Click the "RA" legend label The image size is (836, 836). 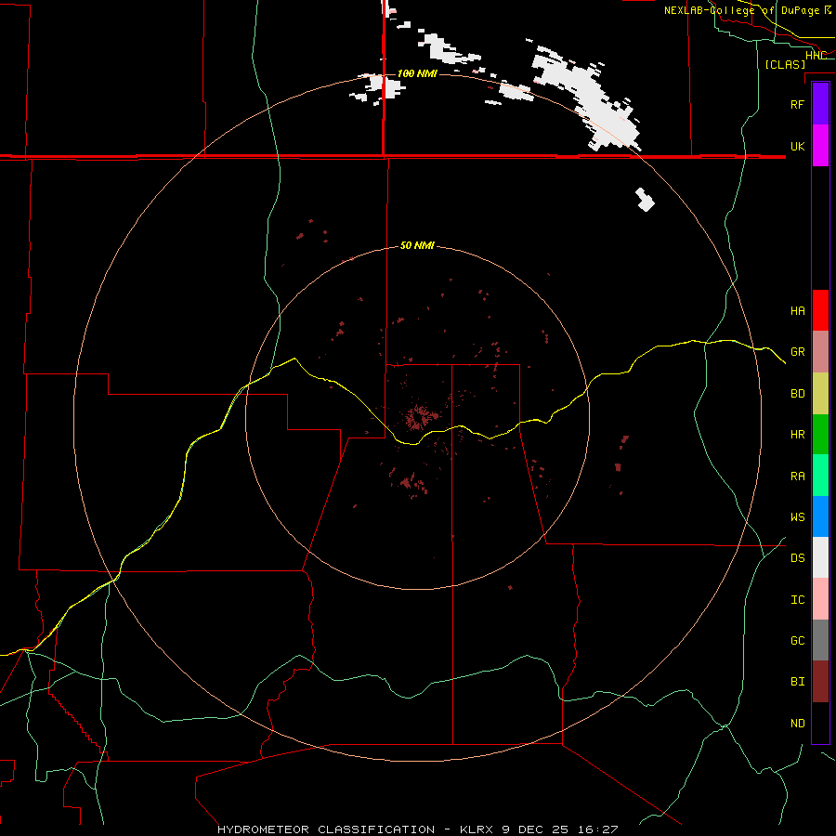[797, 477]
